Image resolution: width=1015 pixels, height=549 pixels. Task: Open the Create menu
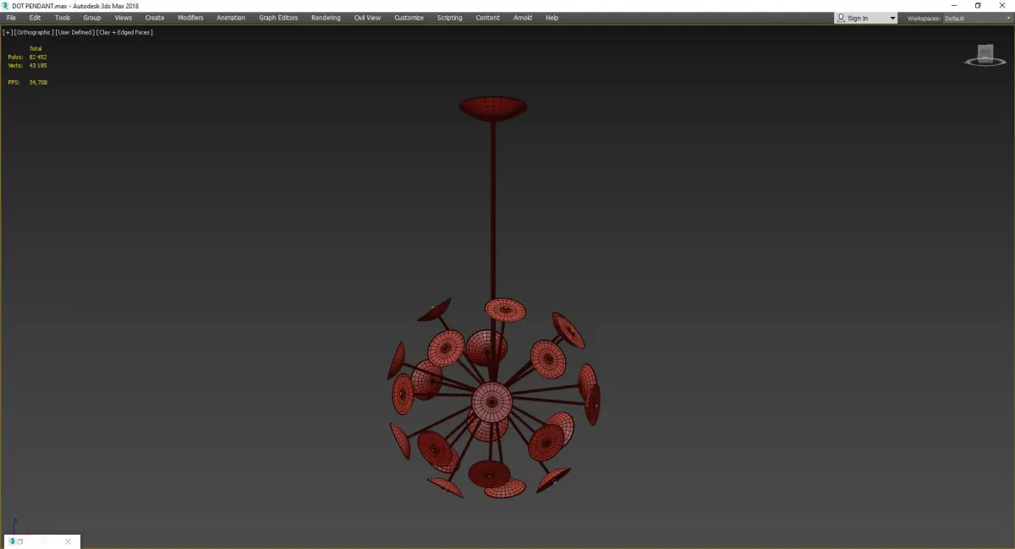[x=155, y=18]
